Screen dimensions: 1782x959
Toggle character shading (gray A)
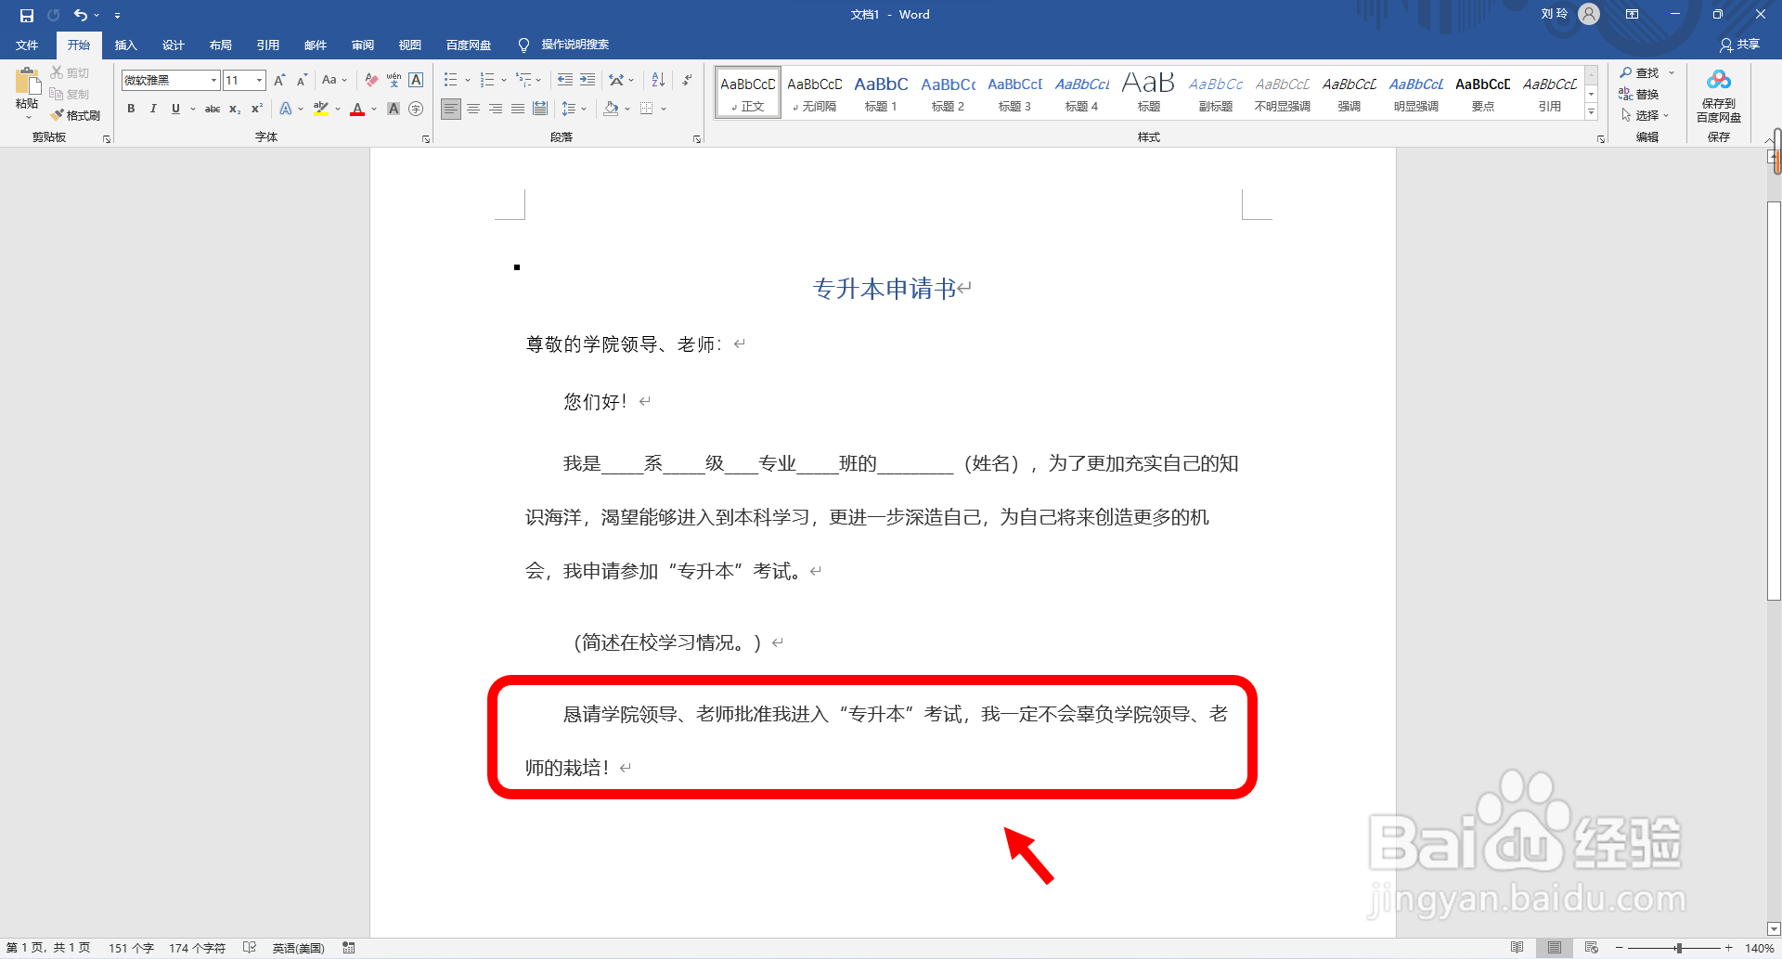[394, 109]
